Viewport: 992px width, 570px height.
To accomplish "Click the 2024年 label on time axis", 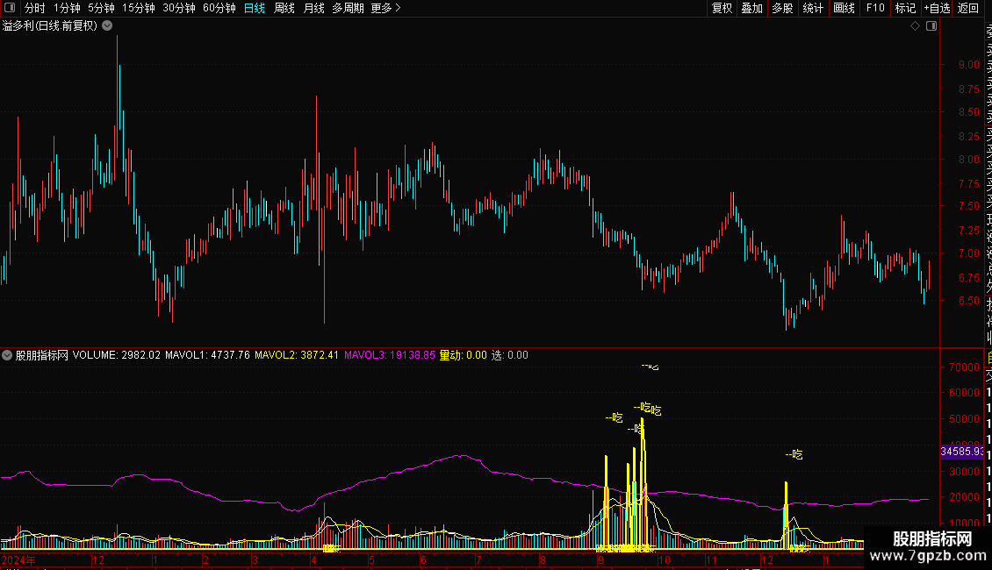I will click(x=18, y=559).
